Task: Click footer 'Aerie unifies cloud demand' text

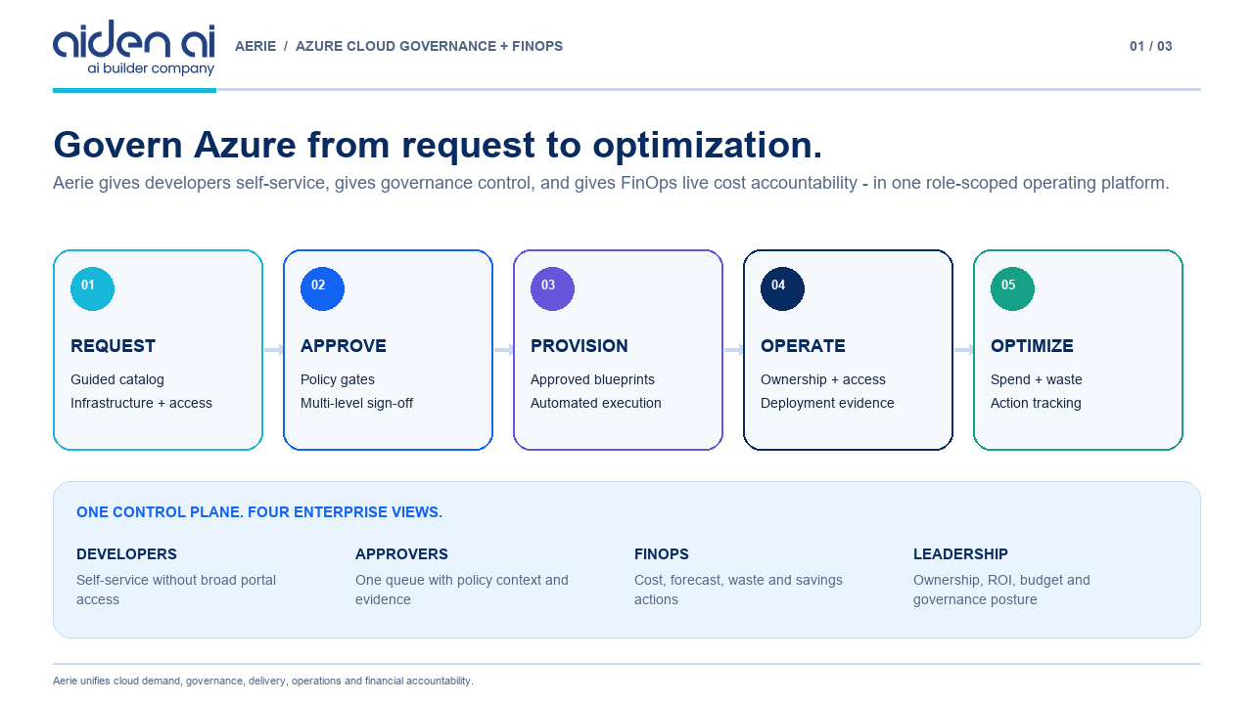Action: (x=263, y=681)
